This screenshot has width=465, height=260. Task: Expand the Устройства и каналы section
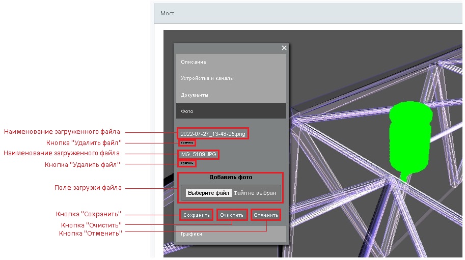point(231,78)
